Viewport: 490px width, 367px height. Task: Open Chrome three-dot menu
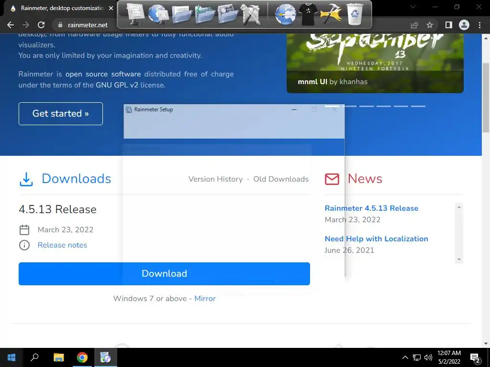click(x=479, y=25)
